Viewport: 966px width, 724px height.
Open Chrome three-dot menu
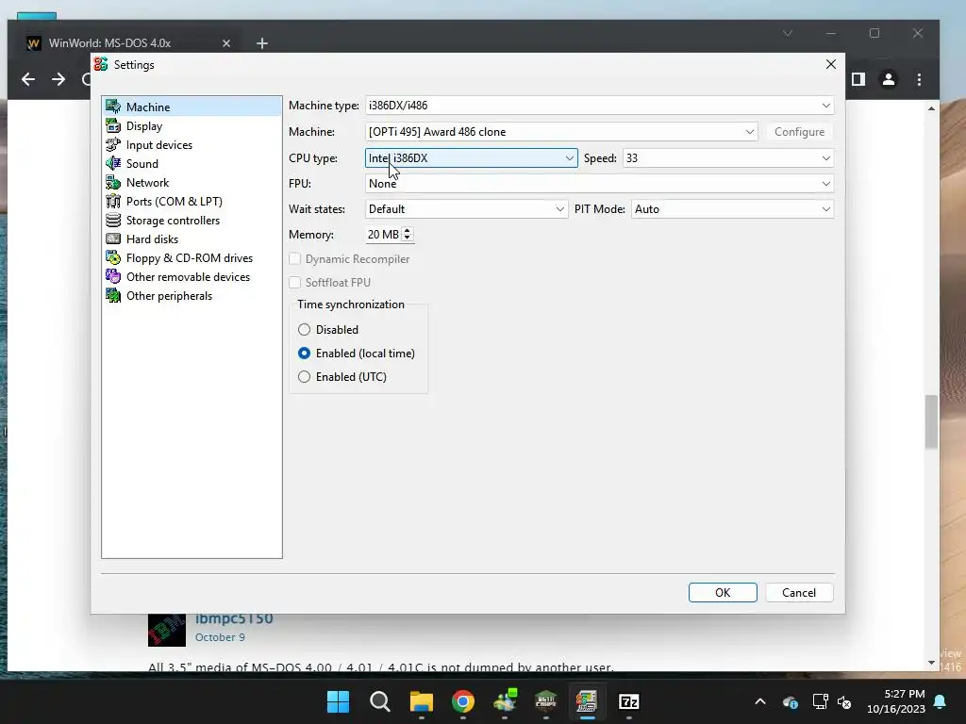[919, 79]
